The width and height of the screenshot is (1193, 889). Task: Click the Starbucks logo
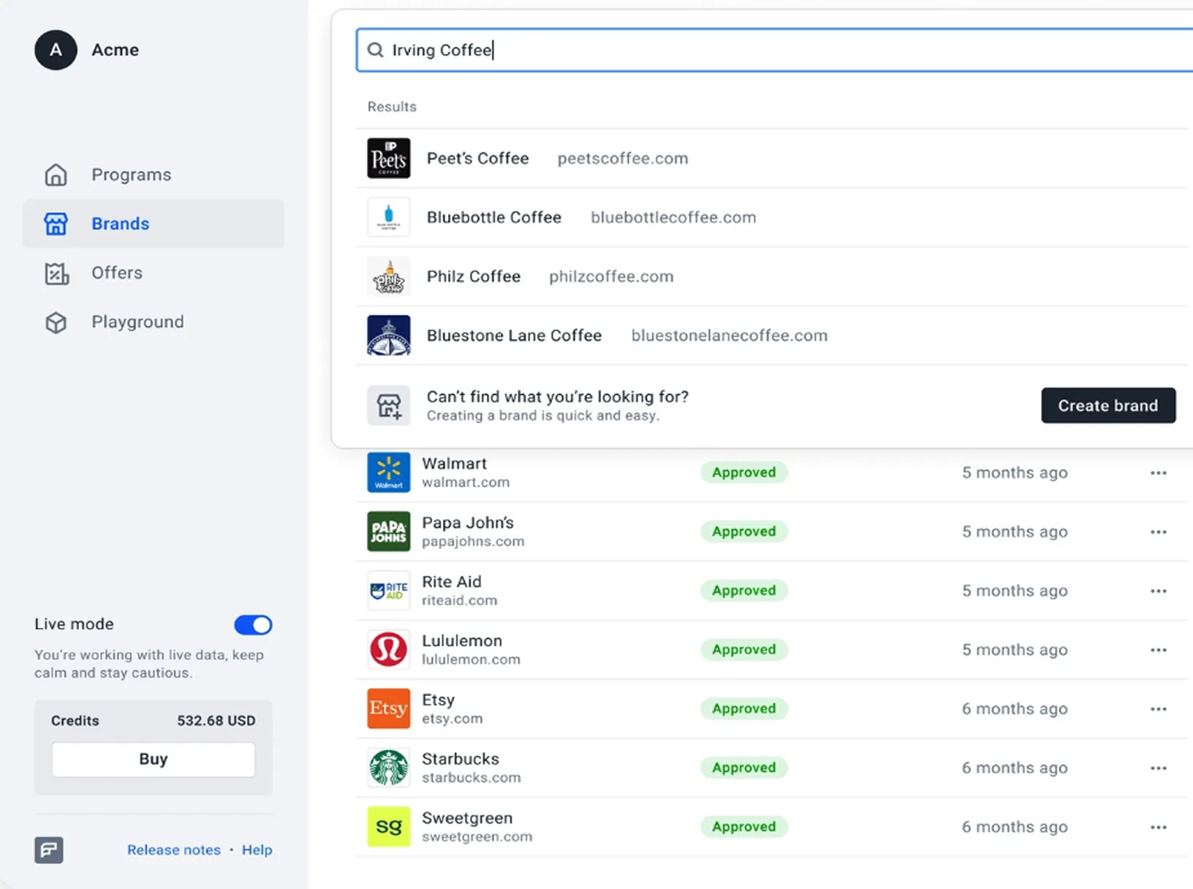tap(388, 768)
